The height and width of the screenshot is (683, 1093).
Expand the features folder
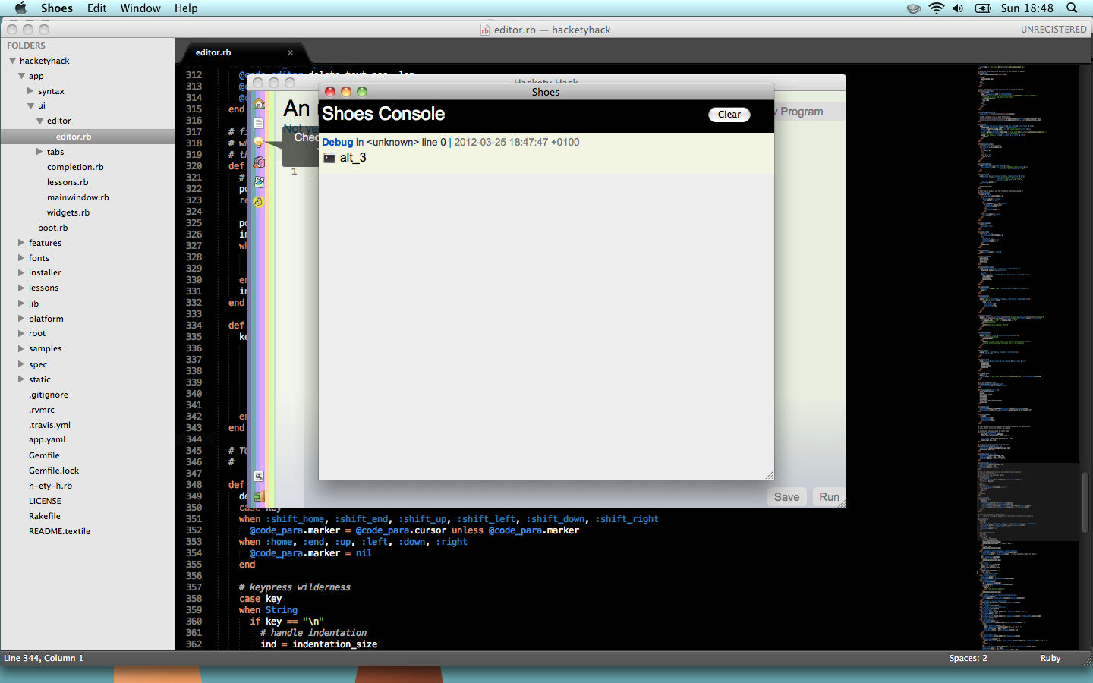point(21,243)
